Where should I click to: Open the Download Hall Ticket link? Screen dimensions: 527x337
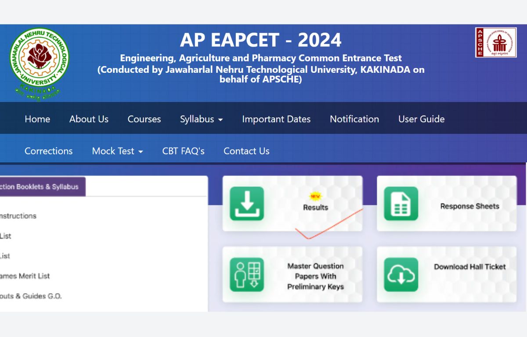pyautogui.click(x=470, y=267)
